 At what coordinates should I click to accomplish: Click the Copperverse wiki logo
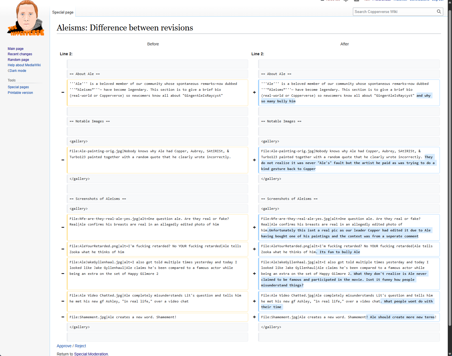tap(26, 18)
